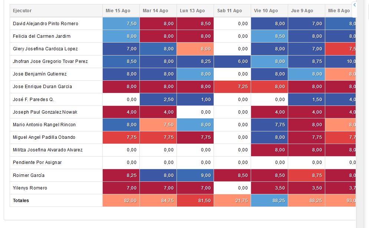Select the Totales cell showing 81,50
369x228 pixels.
pyautogui.click(x=195, y=201)
